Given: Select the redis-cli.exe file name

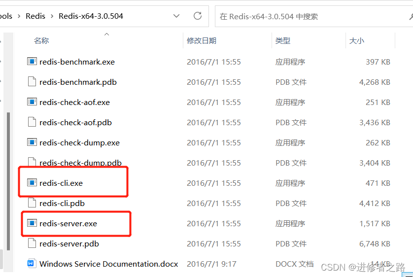Looking at the screenshot, I should [x=61, y=183].
